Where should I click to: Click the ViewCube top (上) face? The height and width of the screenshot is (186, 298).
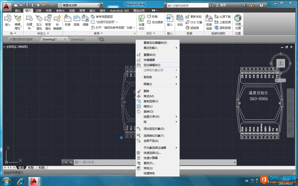[x=280, y=63]
